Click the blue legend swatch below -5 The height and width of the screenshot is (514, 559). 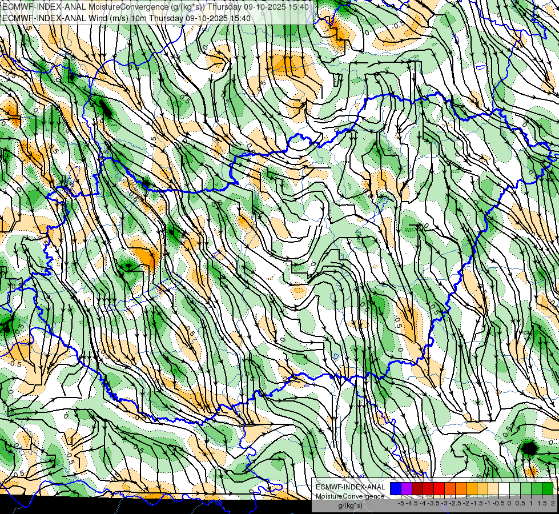point(396,488)
